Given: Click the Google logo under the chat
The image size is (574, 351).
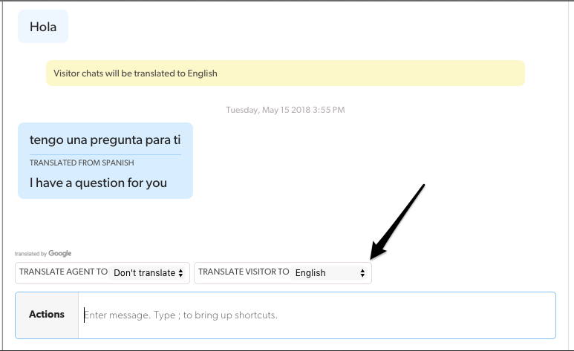Looking at the screenshot, I should 60,254.
